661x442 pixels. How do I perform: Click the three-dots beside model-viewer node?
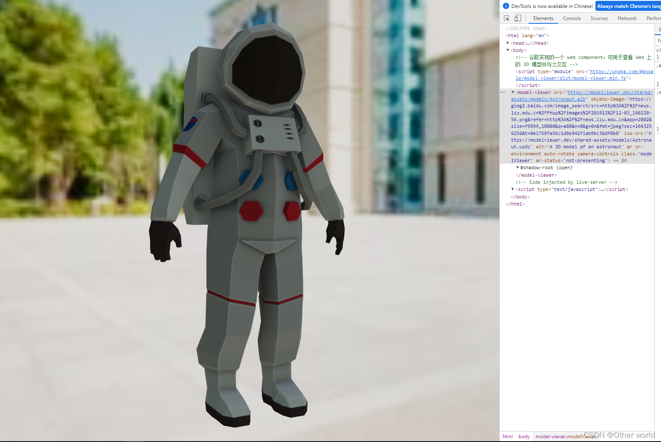coord(503,92)
